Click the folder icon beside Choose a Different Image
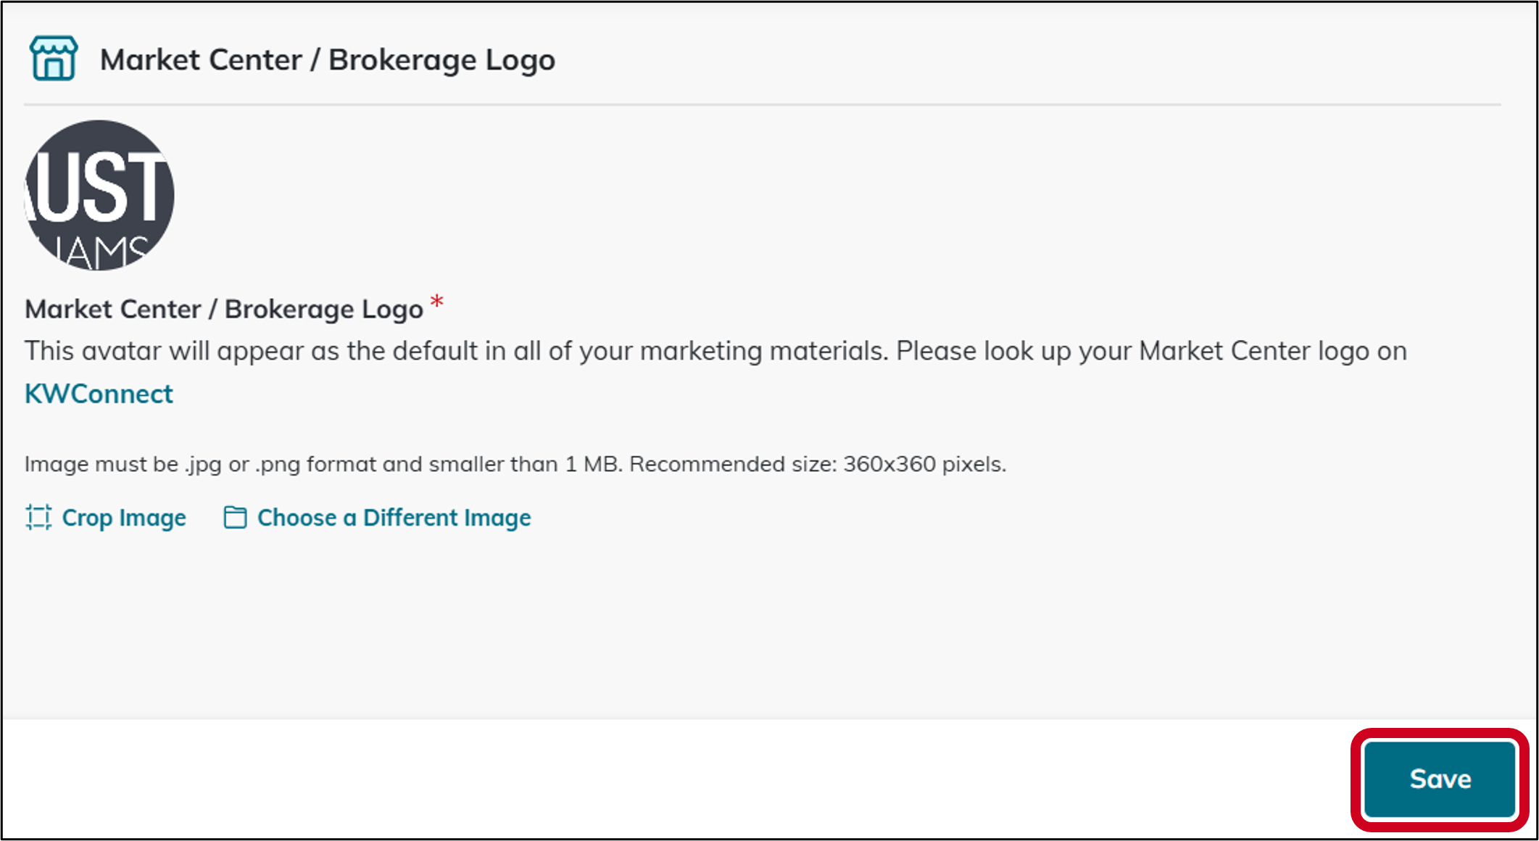The height and width of the screenshot is (841, 1539). point(235,518)
